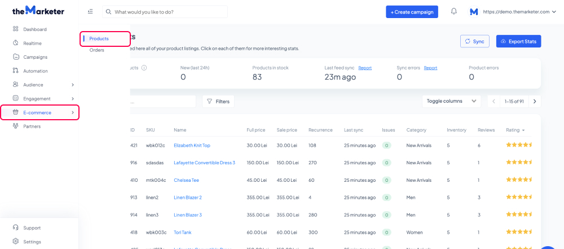The height and width of the screenshot is (249, 564).
Task: Open the notifications bell
Action: pyautogui.click(x=454, y=11)
